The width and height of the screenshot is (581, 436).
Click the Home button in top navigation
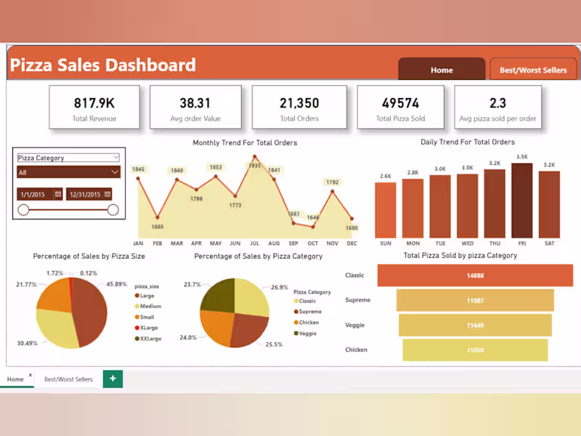click(442, 70)
